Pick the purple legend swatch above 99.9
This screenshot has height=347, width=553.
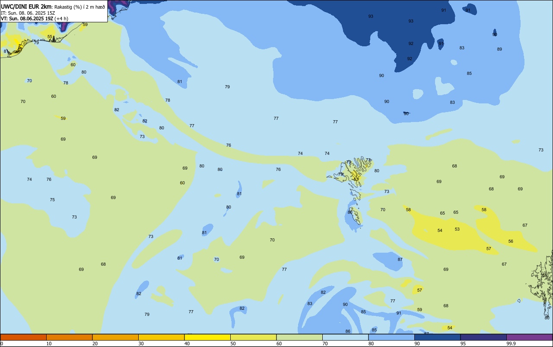(x=529, y=337)
